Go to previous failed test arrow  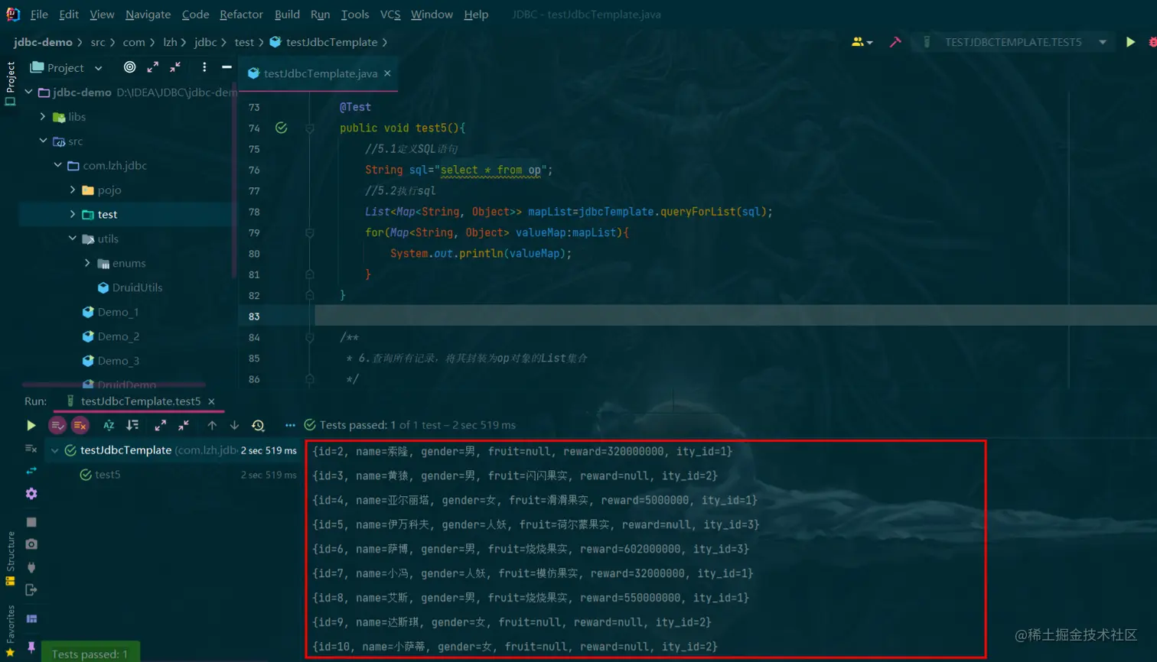(212, 425)
